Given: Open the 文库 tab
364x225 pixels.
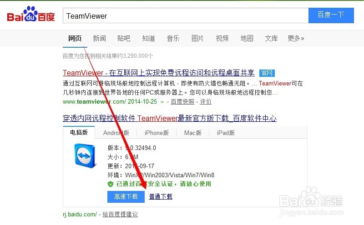Looking at the screenshot, I should [x=271, y=38].
